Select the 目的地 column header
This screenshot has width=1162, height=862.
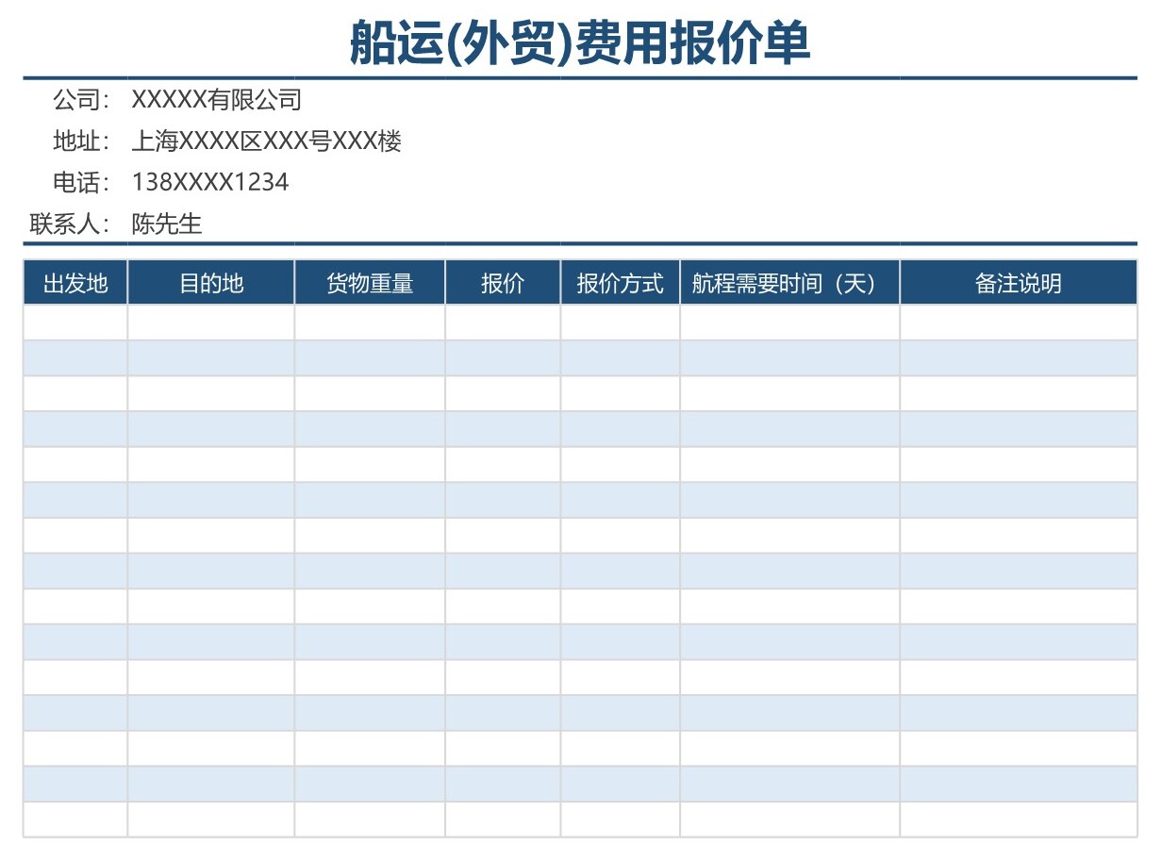(211, 283)
